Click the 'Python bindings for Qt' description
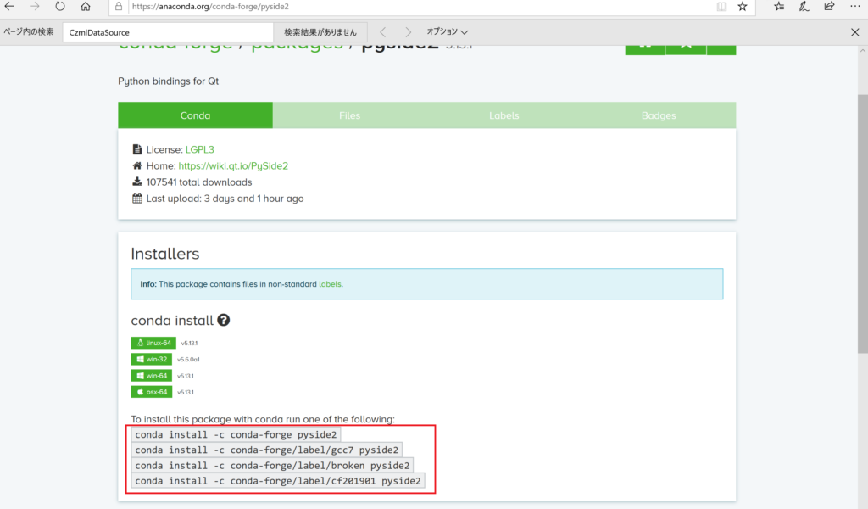The height and width of the screenshot is (509, 868). (x=169, y=81)
